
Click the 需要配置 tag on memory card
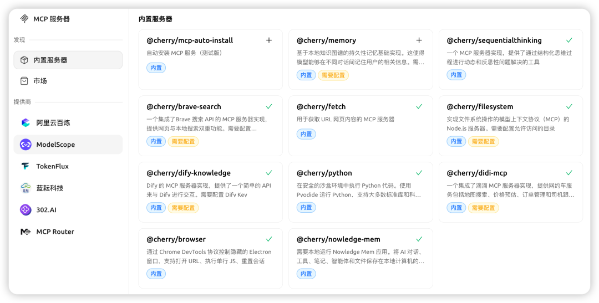(x=333, y=75)
